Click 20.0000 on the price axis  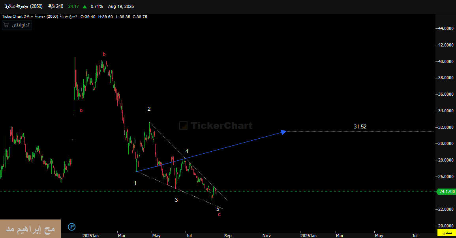pyautogui.click(x=446, y=226)
